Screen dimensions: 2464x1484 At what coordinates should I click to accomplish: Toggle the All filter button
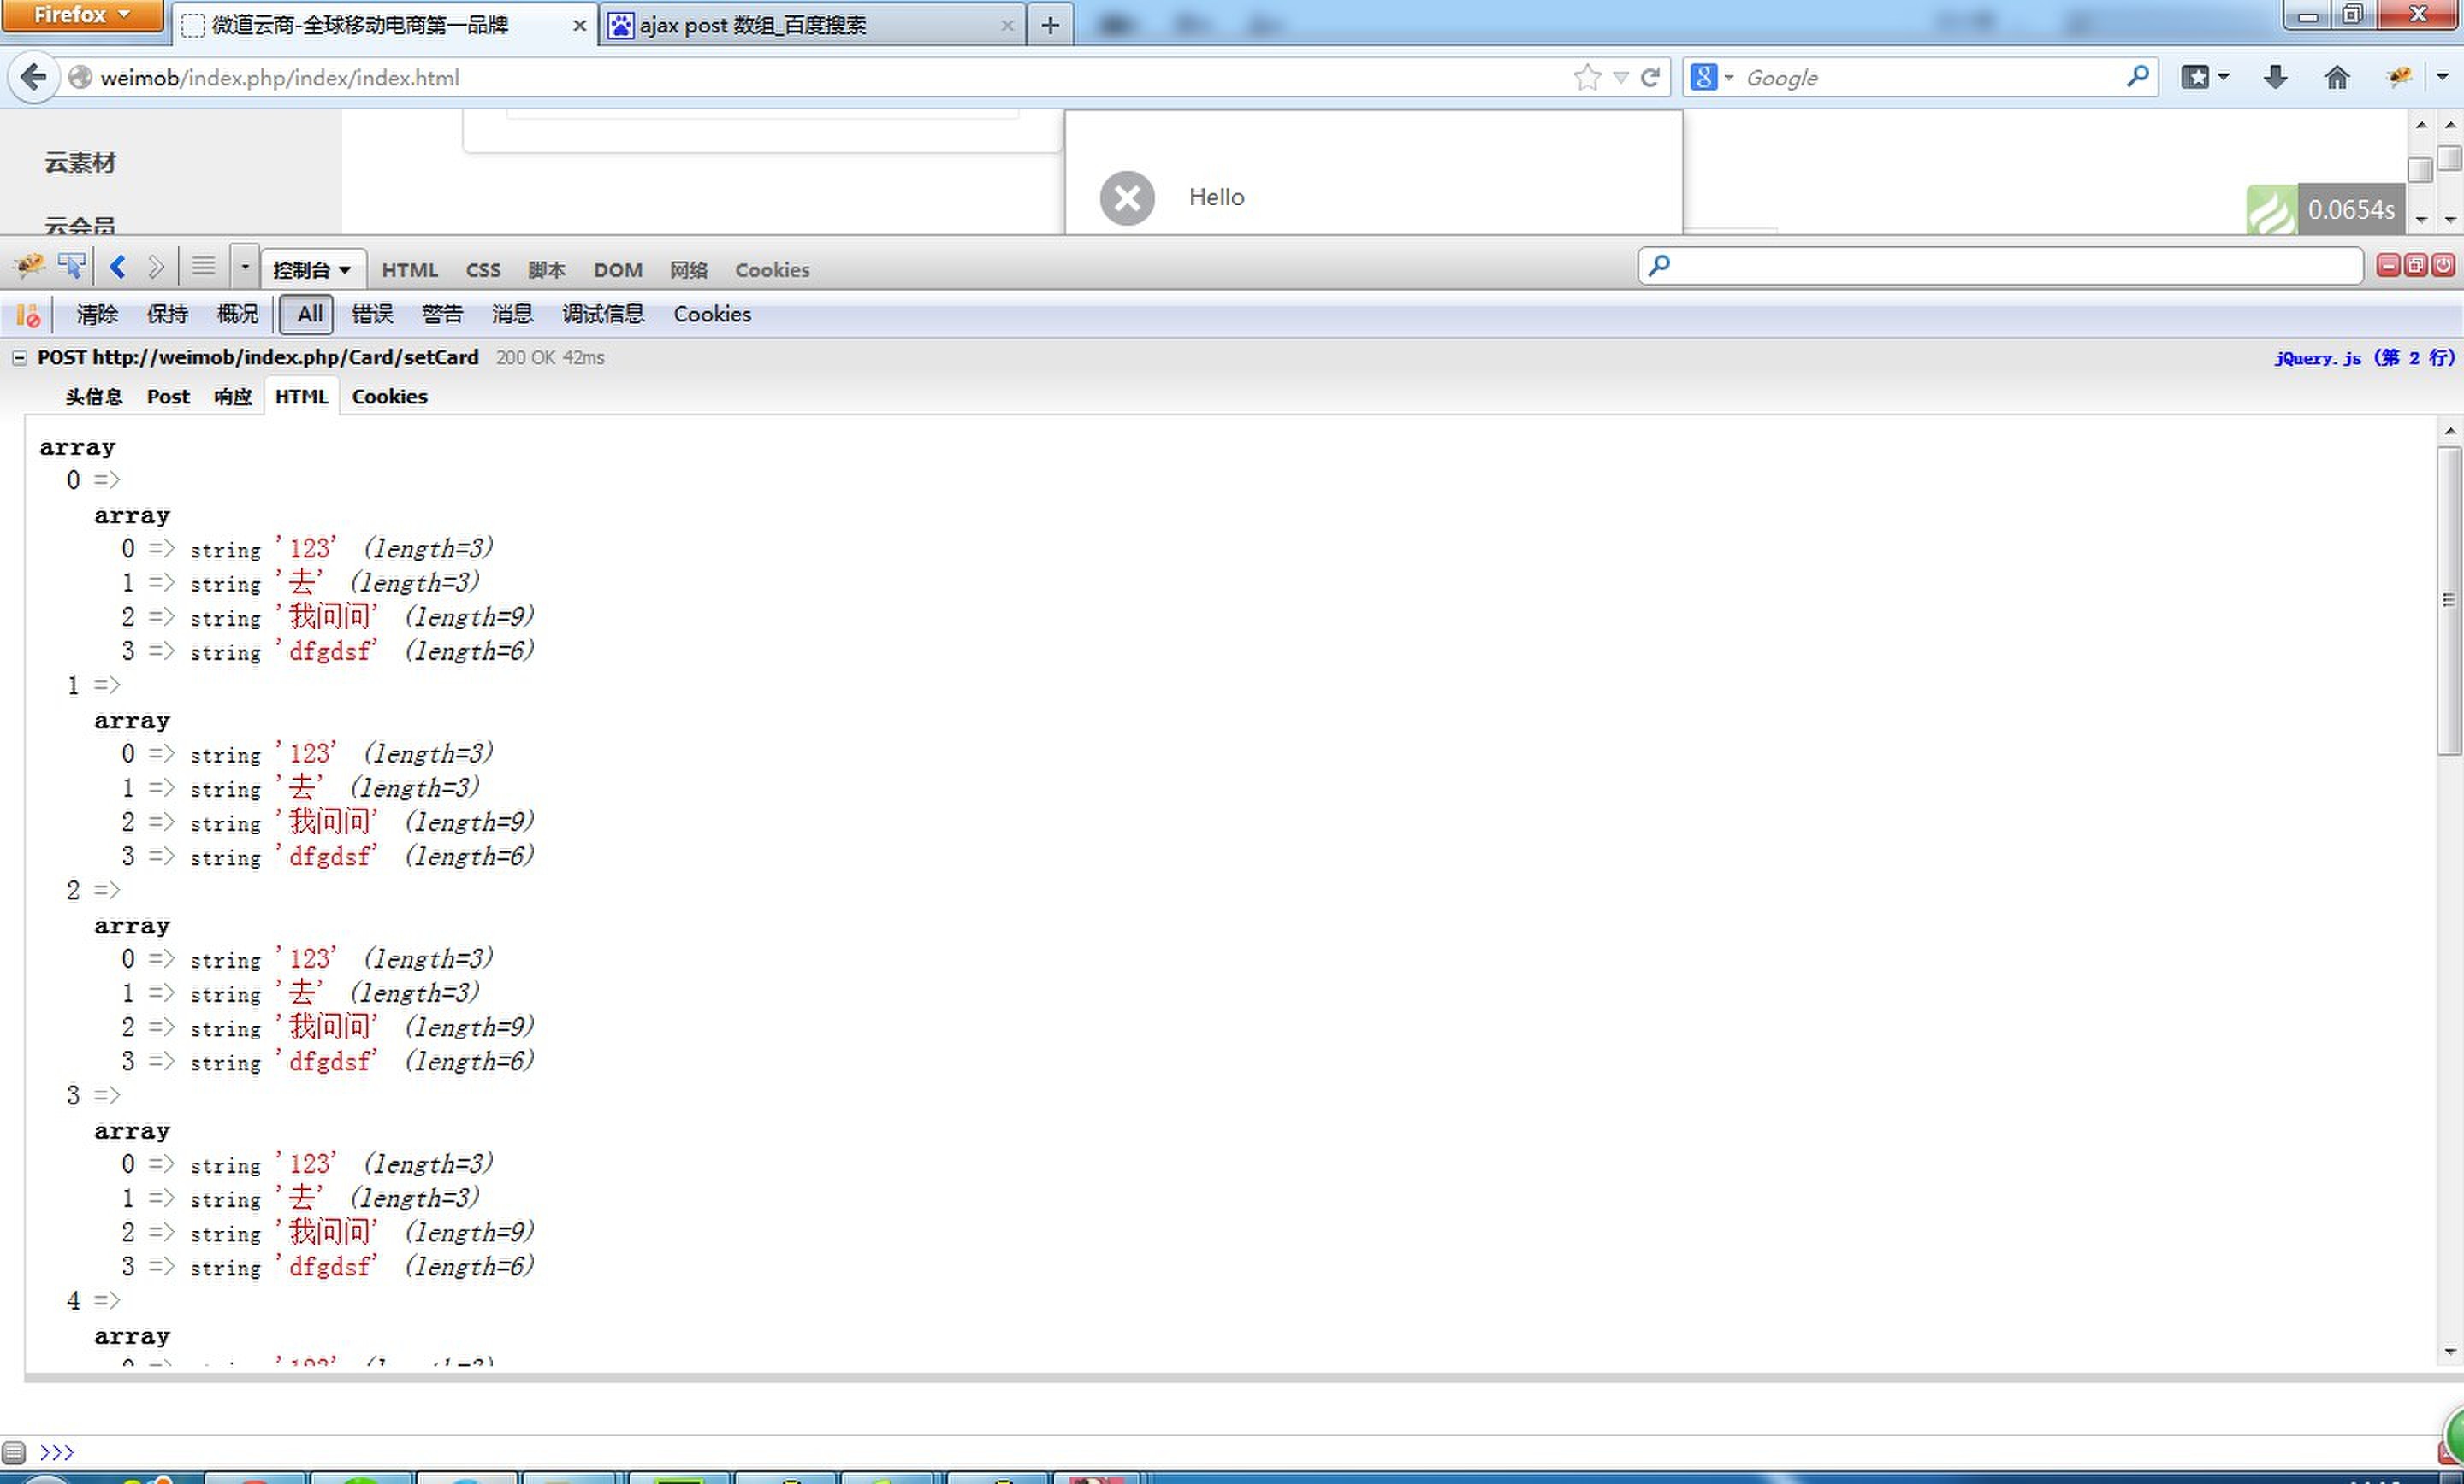308,315
